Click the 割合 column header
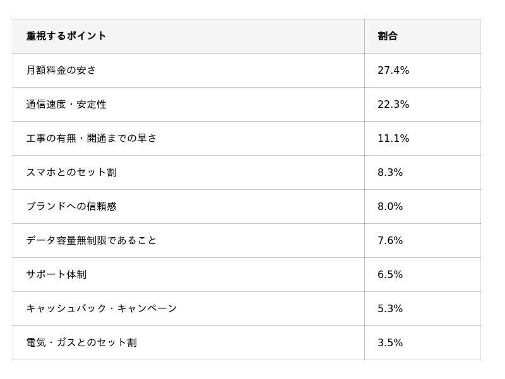 pyautogui.click(x=422, y=36)
